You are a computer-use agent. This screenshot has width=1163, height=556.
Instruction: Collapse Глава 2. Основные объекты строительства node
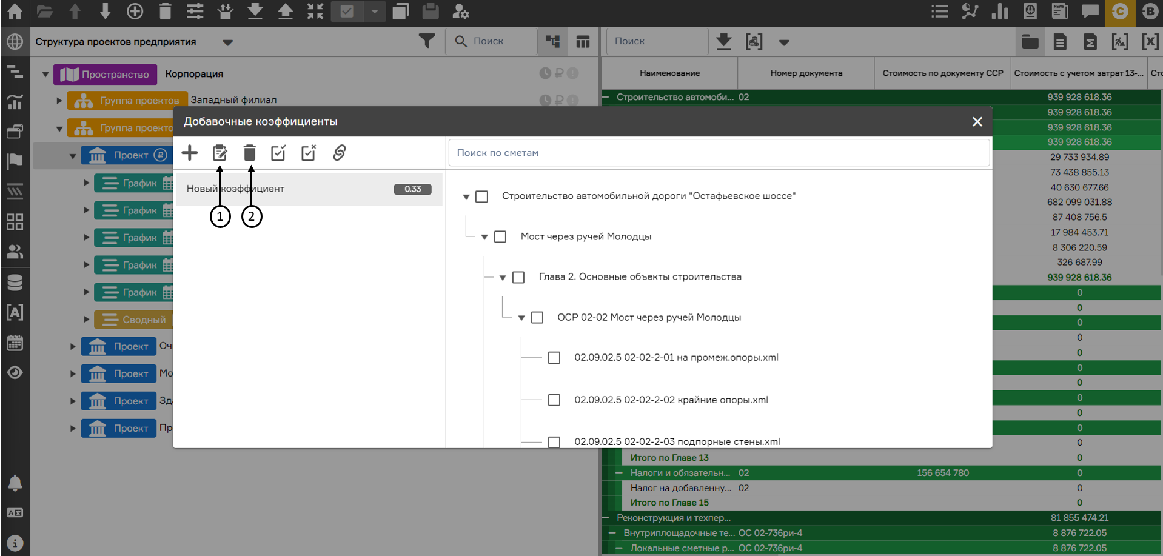pos(503,278)
